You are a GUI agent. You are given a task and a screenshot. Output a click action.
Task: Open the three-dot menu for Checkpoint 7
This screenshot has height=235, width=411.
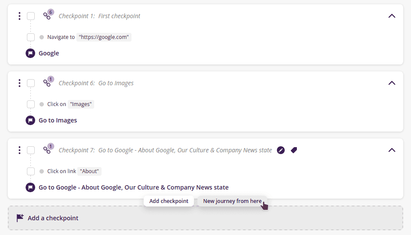pos(20,150)
